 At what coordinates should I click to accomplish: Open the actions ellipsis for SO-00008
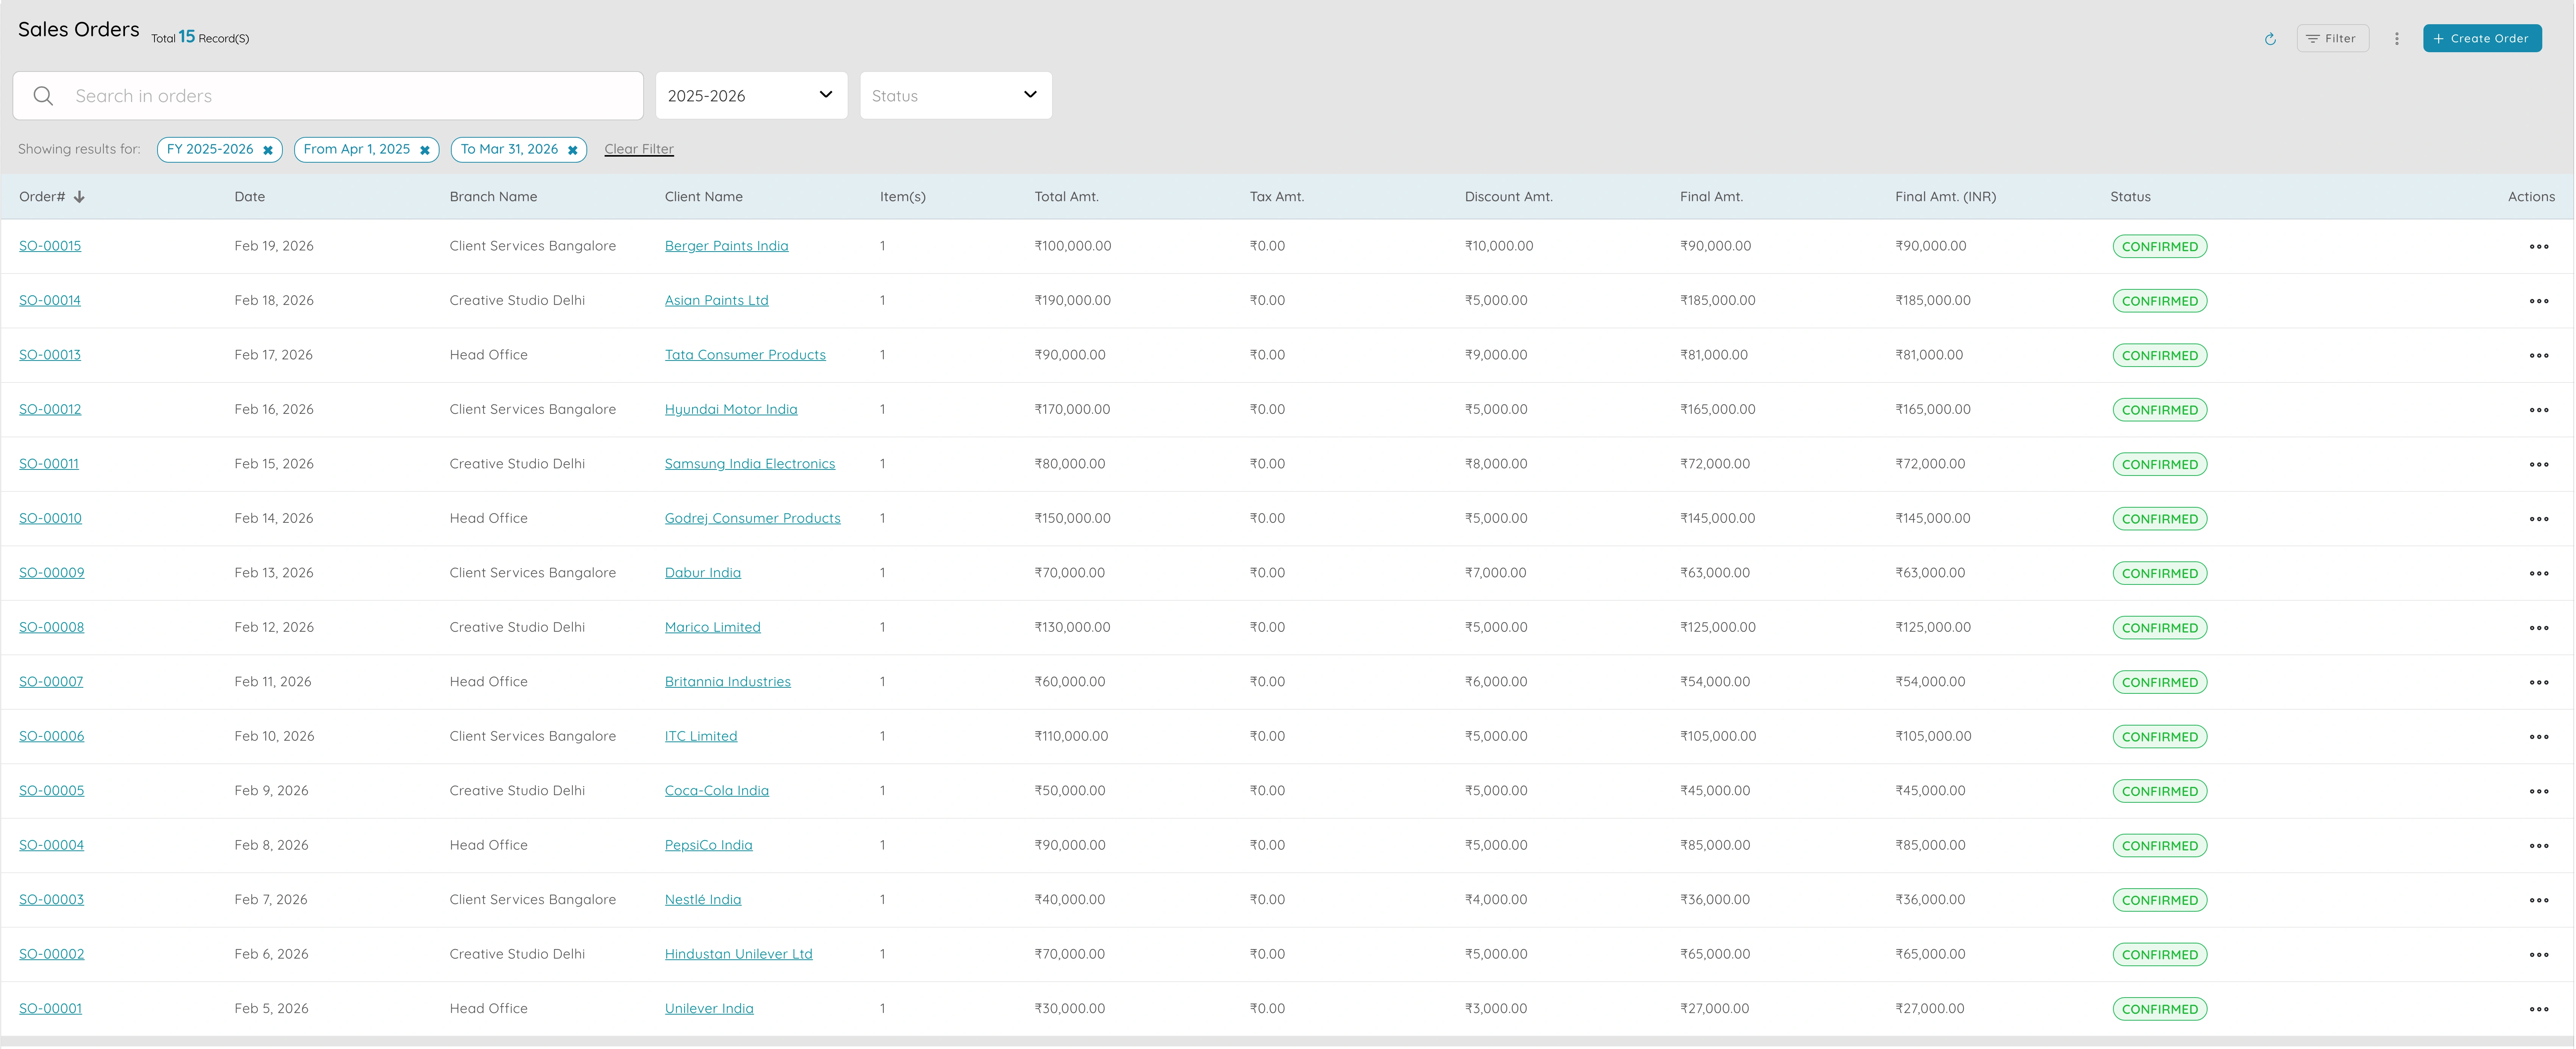point(2540,628)
